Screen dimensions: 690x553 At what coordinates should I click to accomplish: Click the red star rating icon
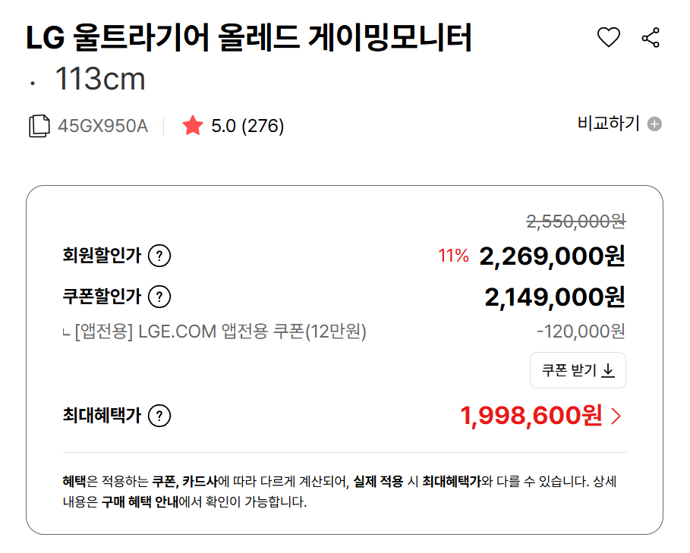[193, 126]
